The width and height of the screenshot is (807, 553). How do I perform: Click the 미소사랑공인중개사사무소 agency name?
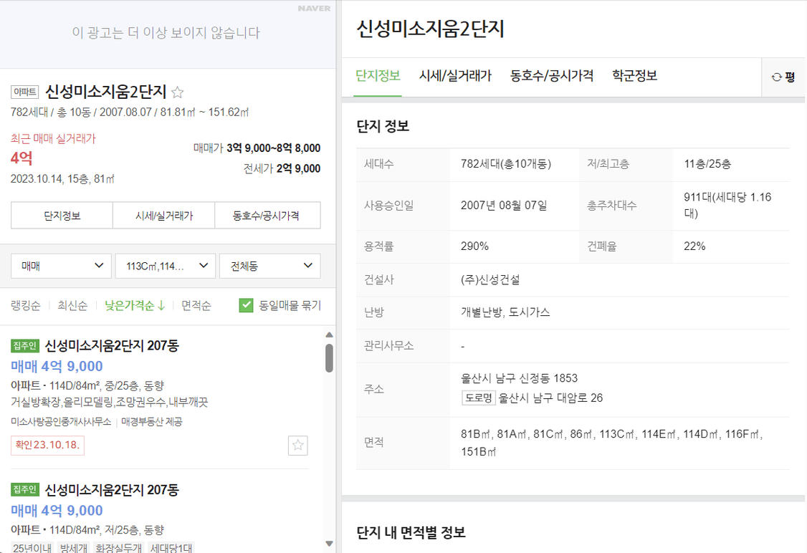point(61,422)
